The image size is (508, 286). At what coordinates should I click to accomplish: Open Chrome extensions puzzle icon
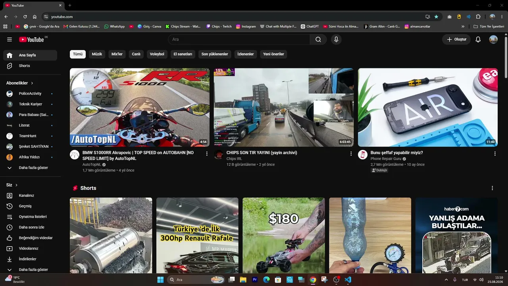click(x=478, y=17)
